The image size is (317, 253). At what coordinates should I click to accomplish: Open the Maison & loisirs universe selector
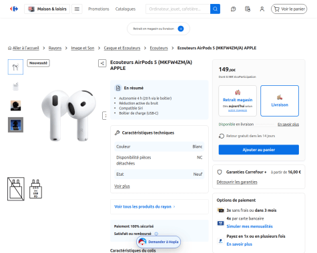(47, 9)
